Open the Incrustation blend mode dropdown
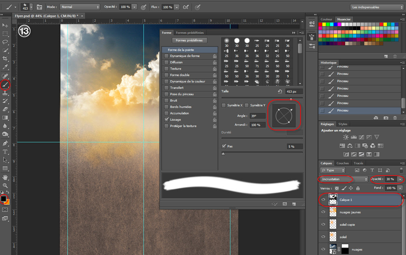Image resolution: width=406 pixels, height=255 pixels. point(344,179)
